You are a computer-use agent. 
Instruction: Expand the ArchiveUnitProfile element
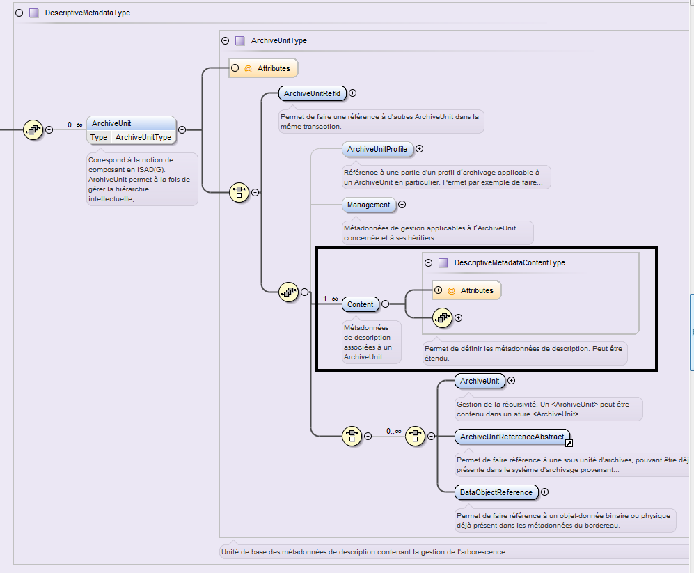(419, 148)
